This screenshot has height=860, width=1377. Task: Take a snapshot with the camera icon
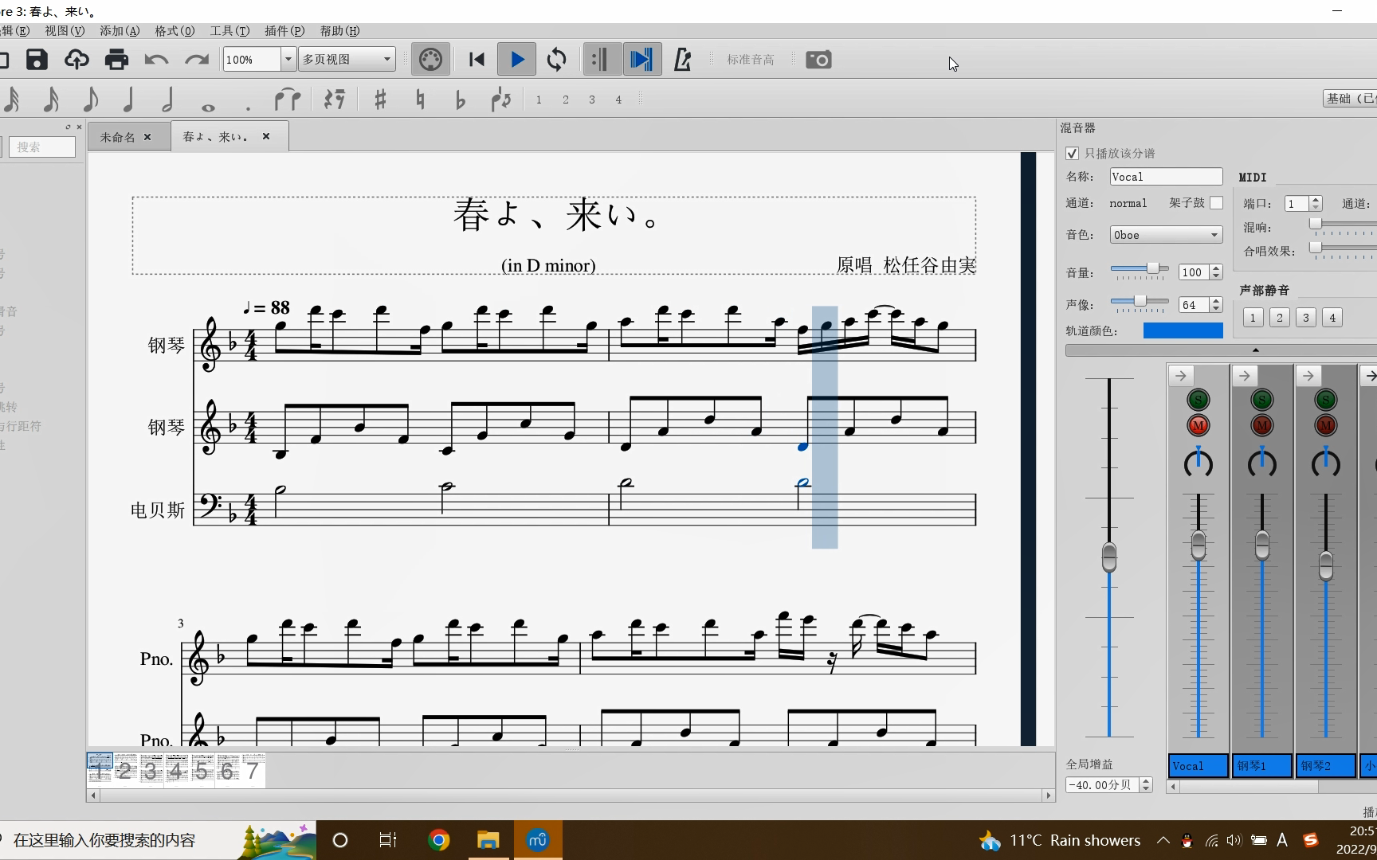[x=818, y=60]
